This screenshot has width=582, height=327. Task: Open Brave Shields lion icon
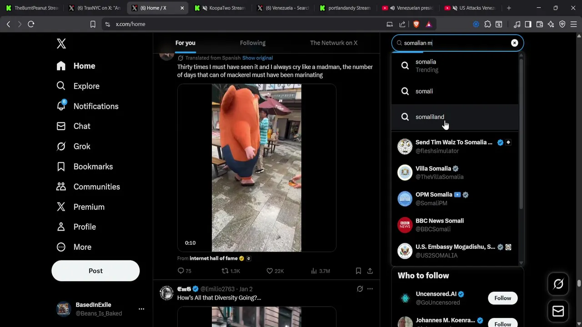pyautogui.click(x=416, y=24)
